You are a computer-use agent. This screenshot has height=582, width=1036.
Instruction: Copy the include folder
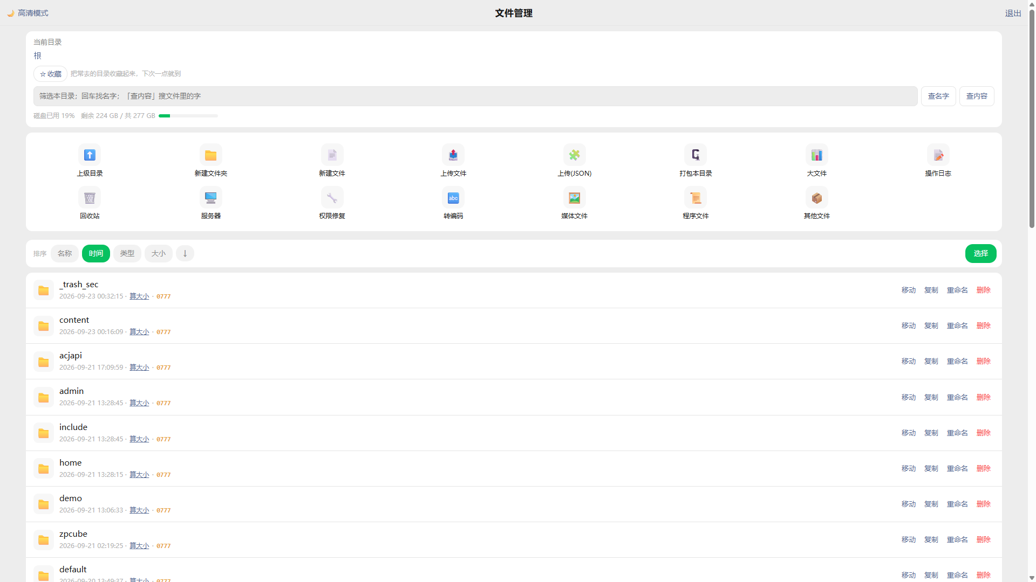point(931,433)
